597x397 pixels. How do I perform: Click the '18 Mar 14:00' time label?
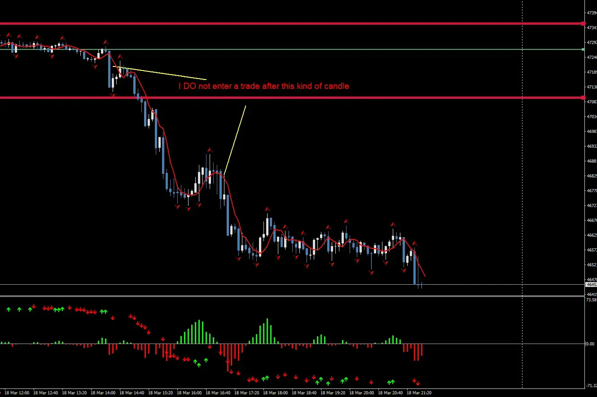(104, 393)
